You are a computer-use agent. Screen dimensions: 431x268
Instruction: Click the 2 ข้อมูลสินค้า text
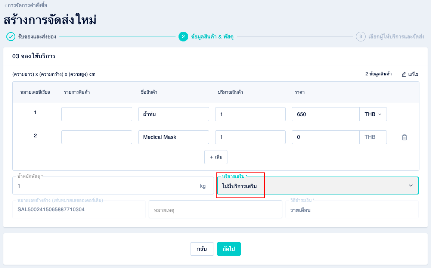[378, 74]
